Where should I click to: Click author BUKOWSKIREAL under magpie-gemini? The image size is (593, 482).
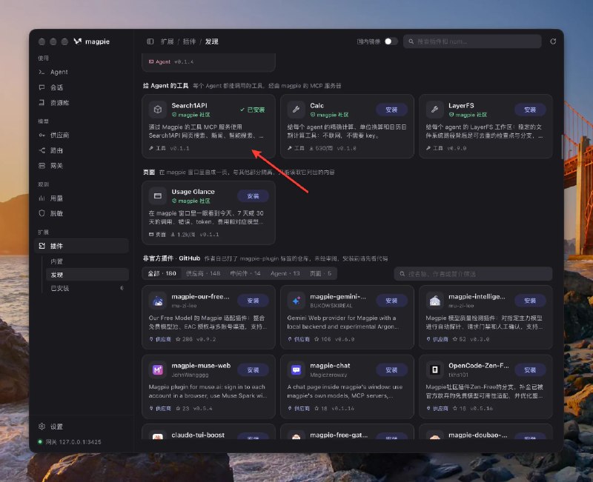pos(331,306)
